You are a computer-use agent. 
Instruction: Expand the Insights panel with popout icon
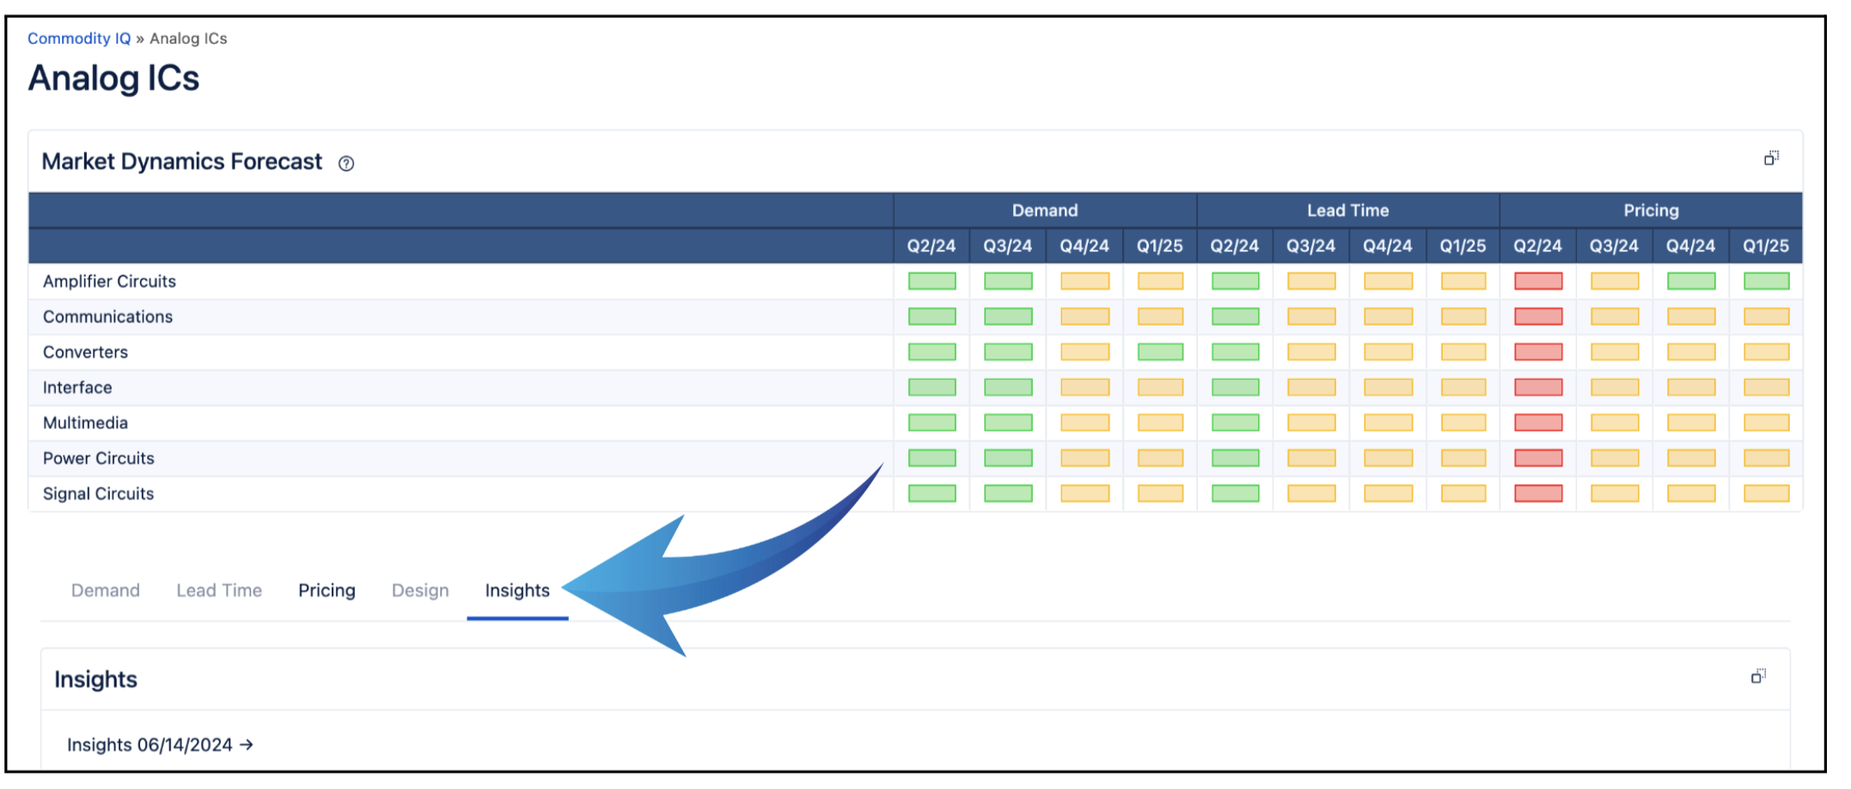pos(1758,676)
